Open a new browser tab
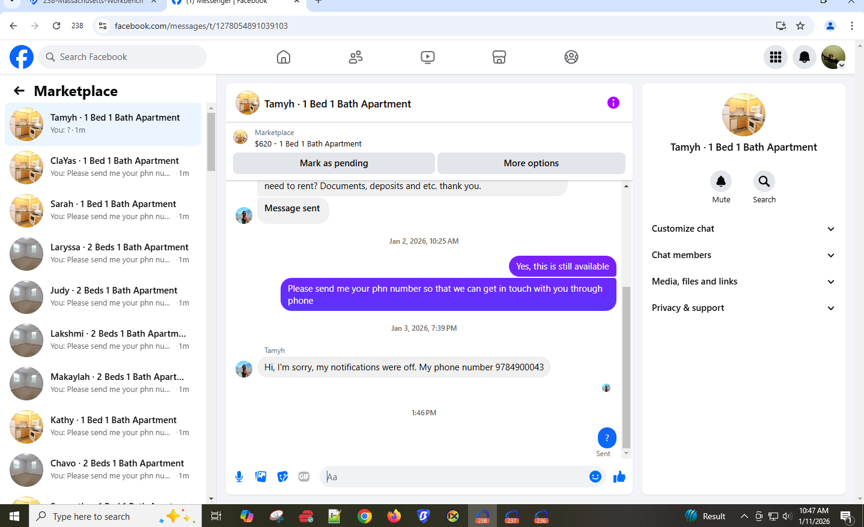Image resolution: width=864 pixels, height=527 pixels. pyautogui.click(x=318, y=2)
